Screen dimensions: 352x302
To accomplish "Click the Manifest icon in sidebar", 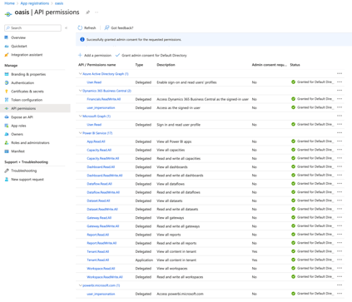I will [x=7, y=151].
